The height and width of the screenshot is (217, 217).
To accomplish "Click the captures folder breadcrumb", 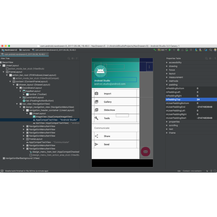I will pos(25,50).
